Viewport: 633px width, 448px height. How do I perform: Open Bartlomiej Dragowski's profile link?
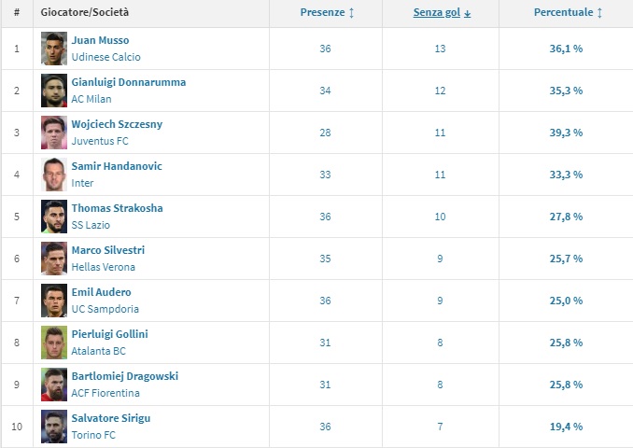pos(124,376)
